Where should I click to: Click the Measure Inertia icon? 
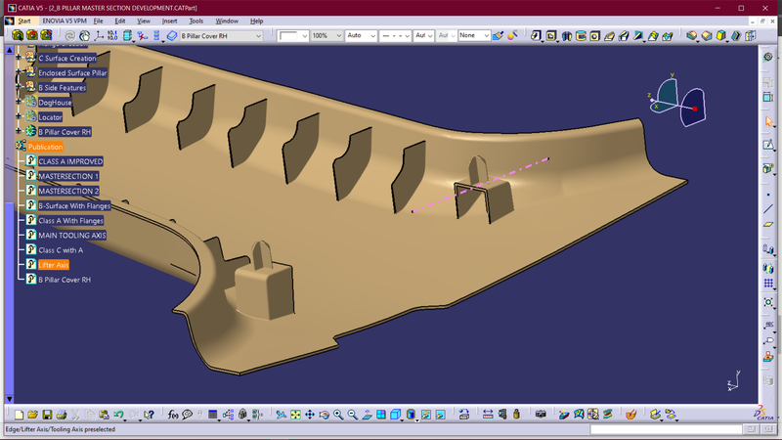(x=517, y=415)
